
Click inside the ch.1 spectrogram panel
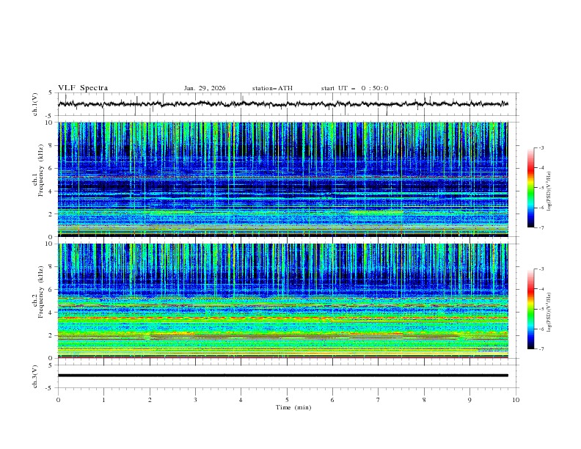(283, 179)
